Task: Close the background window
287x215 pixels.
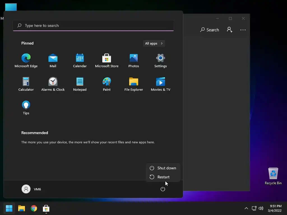Action: click(x=243, y=18)
